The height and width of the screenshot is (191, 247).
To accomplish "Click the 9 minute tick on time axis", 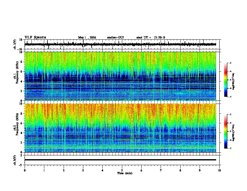I will [x=200, y=170].
